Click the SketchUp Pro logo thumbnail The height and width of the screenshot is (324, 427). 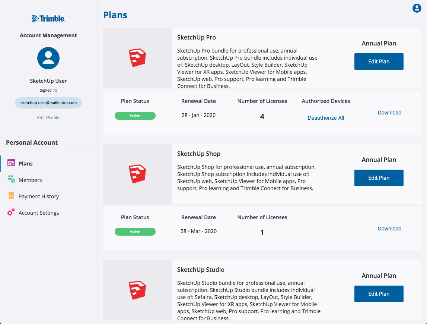[x=137, y=58]
